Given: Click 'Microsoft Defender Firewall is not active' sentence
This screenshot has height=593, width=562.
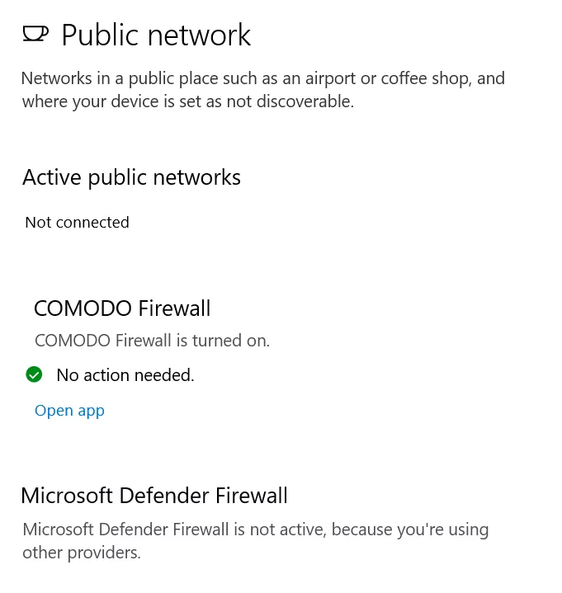Looking at the screenshot, I should pyautogui.click(x=174, y=529).
